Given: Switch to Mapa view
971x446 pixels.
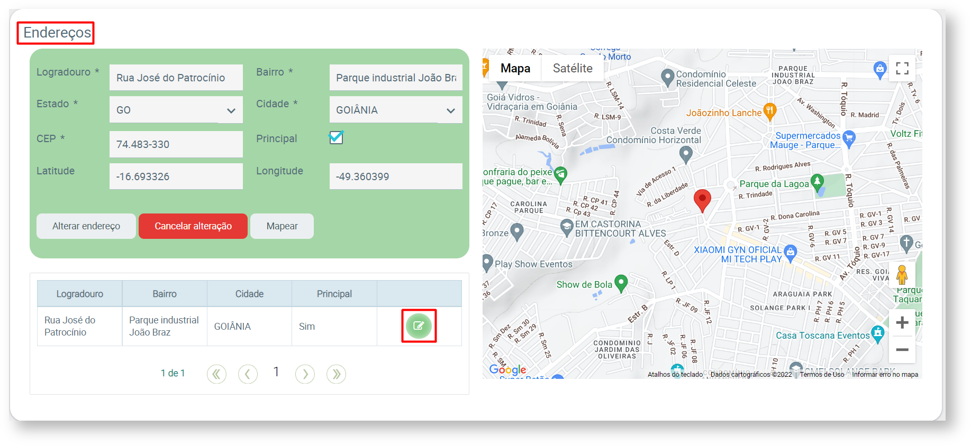Looking at the screenshot, I should point(515,68).
